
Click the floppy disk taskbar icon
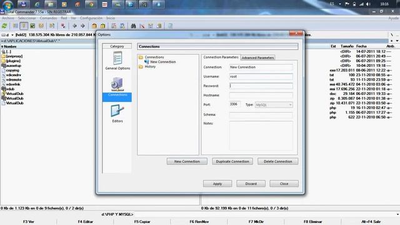pyautogui.click(x=24, y=4)
